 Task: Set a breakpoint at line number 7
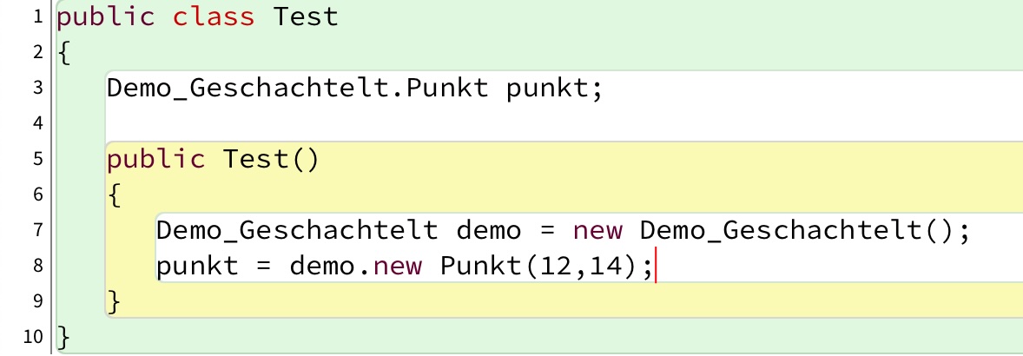click(38, 230)
